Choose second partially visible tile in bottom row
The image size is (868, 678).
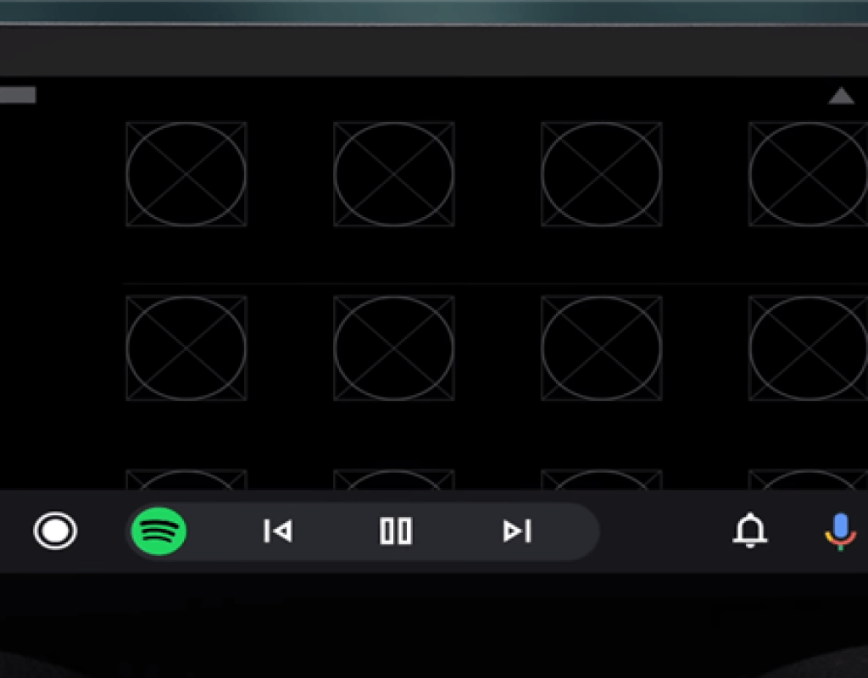pos(394,480)
